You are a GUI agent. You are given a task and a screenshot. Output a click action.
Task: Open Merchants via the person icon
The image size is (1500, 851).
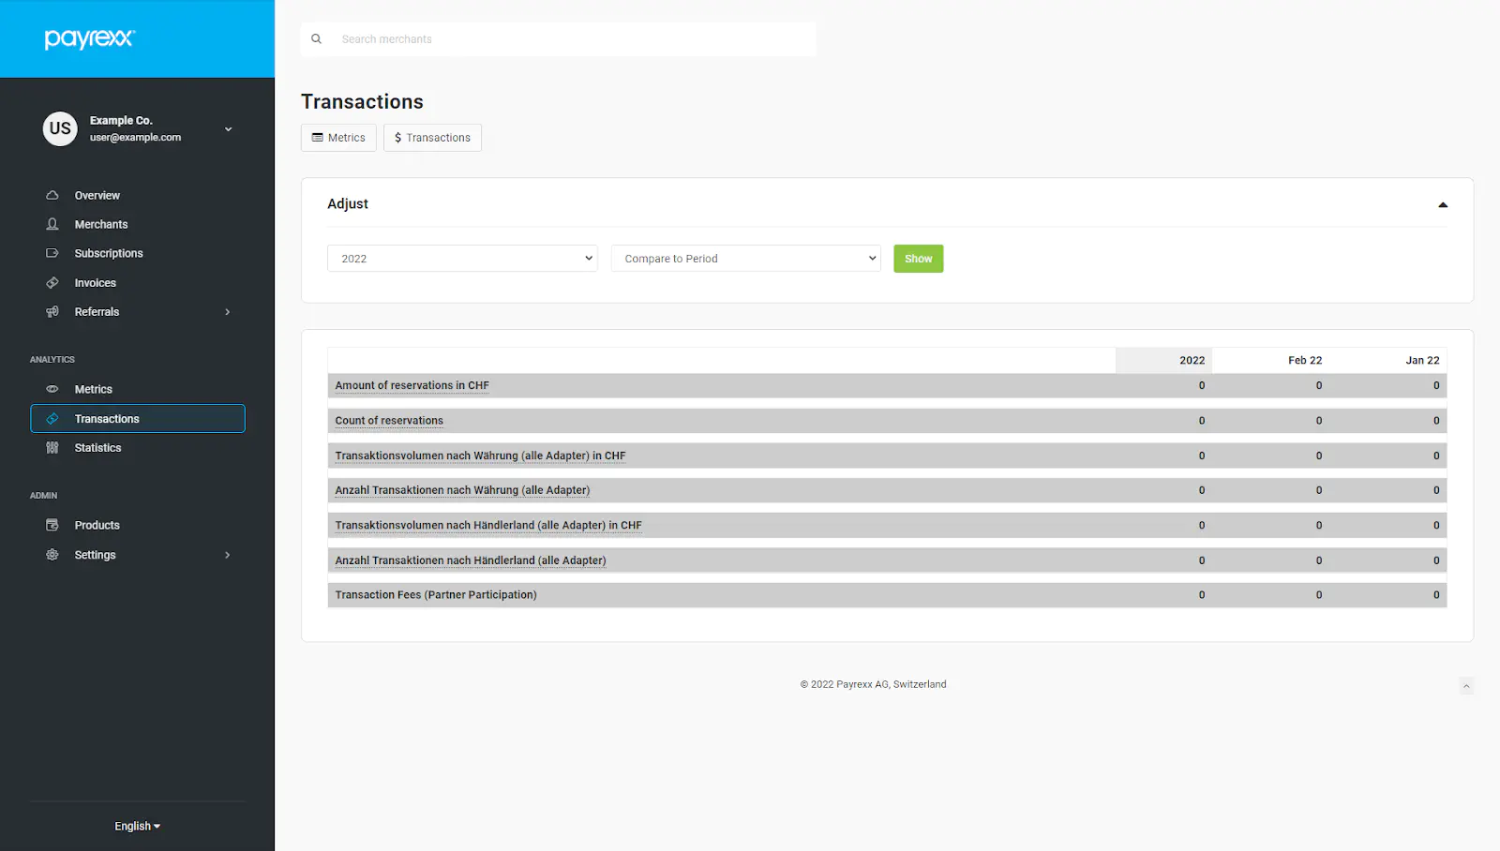52,224
